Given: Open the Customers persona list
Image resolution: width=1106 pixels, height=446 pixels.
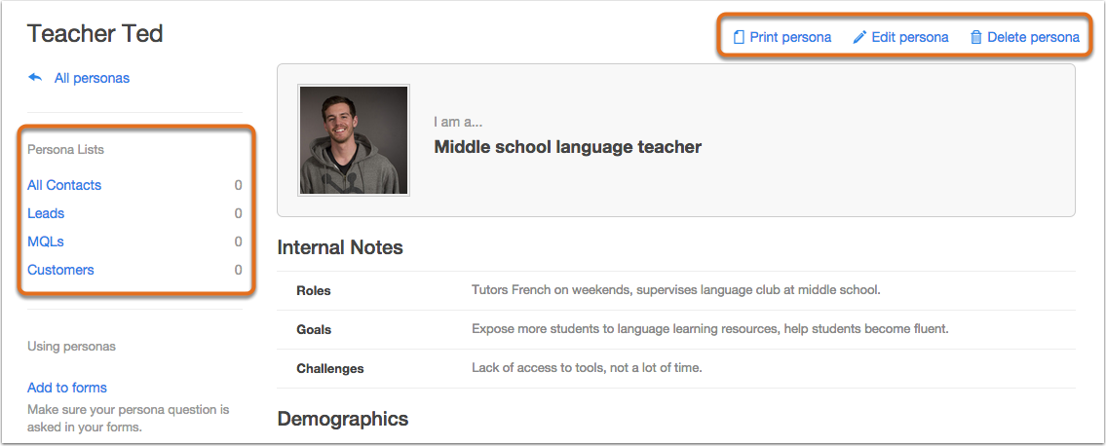Looking at the screenshot, I should point(60,270).
